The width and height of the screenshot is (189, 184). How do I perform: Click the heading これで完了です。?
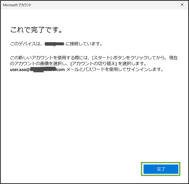[36, 30]
